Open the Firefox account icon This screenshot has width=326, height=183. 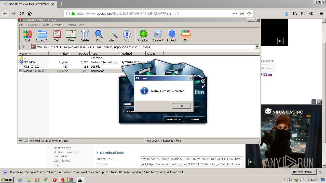click(x=311, y=13)
